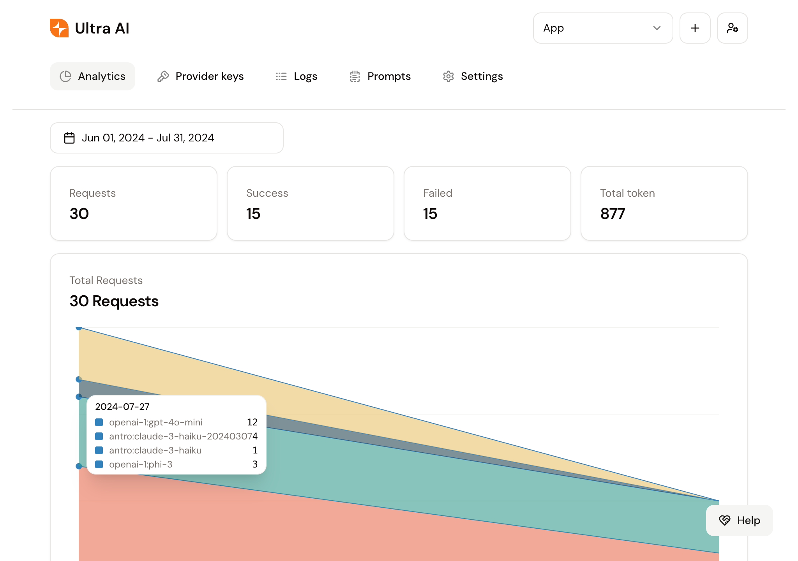
Task: Click the plus icon to add an app
Action: point(695,28)
